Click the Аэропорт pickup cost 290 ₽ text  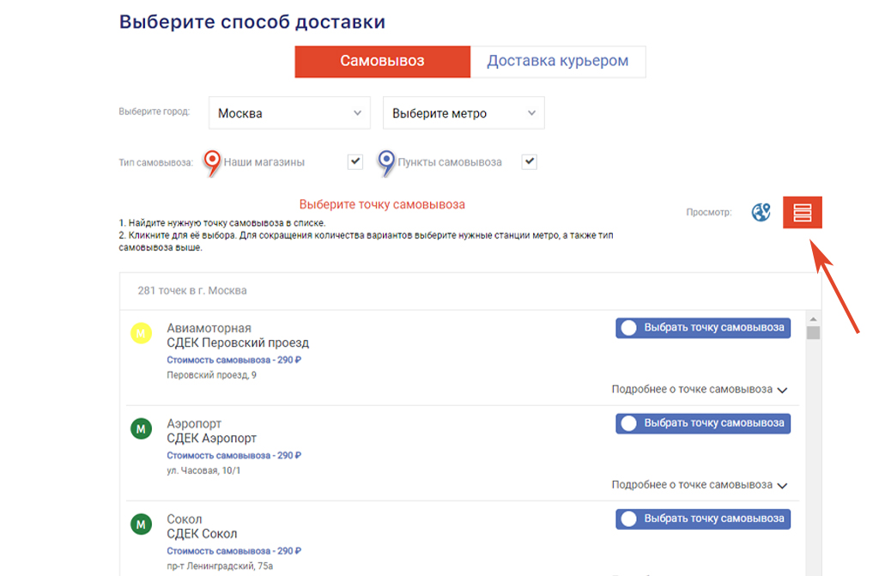(x=233, y=456)
